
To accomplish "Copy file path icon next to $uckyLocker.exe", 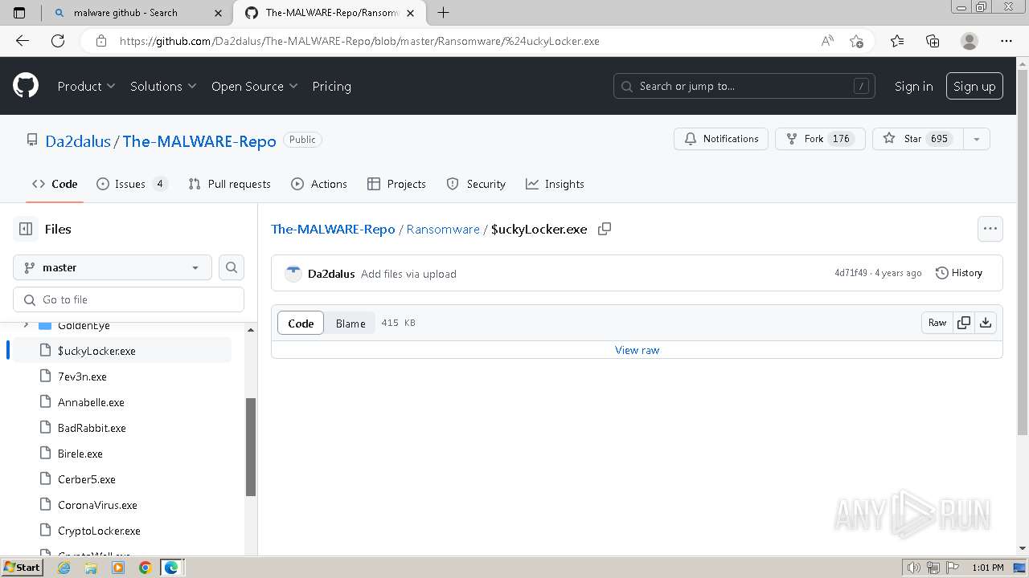I will coord(605,229).
